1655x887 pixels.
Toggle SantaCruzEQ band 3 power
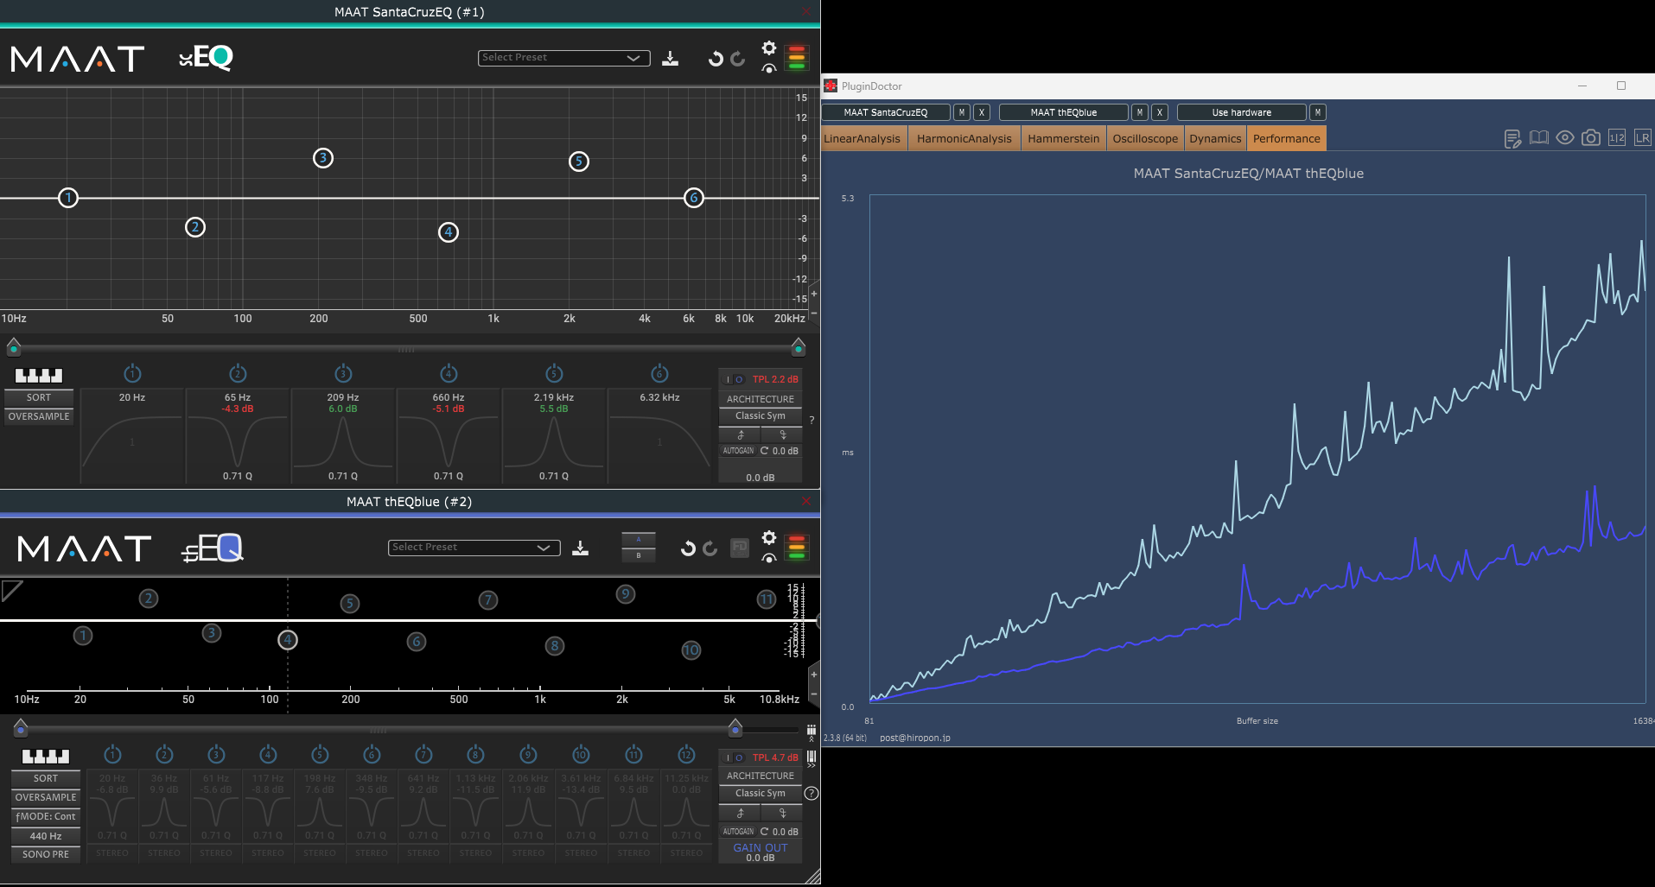pos(343,373)
